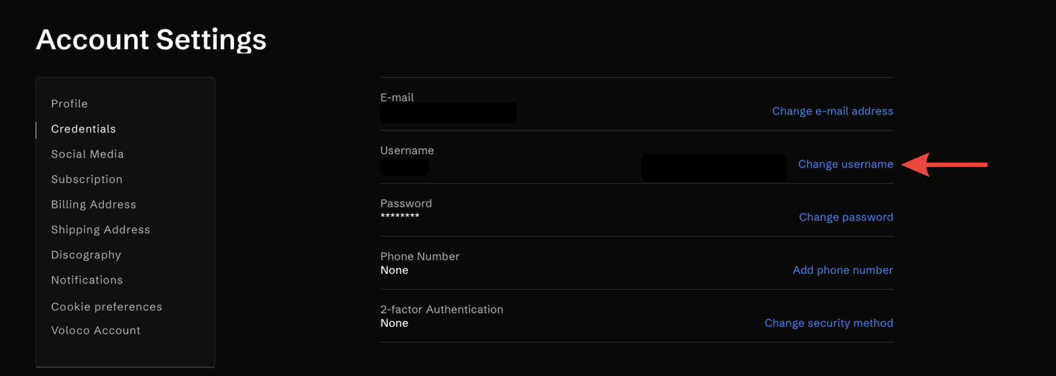
Task: Open Shipping Address settings
Action: [101, 230]
